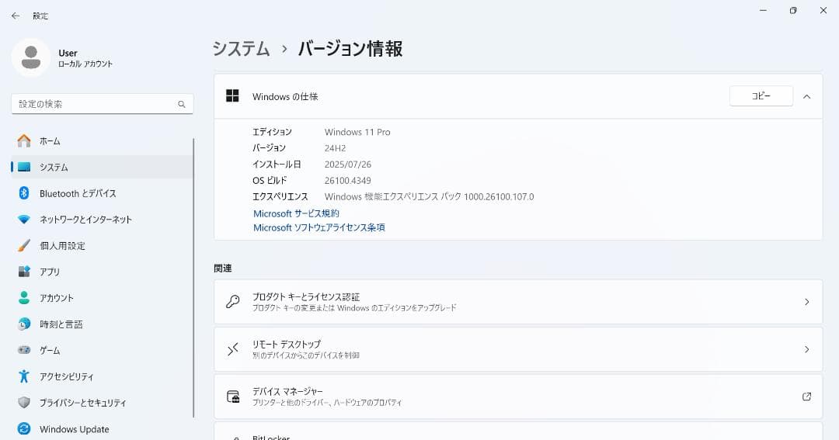Click the OS build value 26100.4349
The image size is (839, 440).
[348, 181]
